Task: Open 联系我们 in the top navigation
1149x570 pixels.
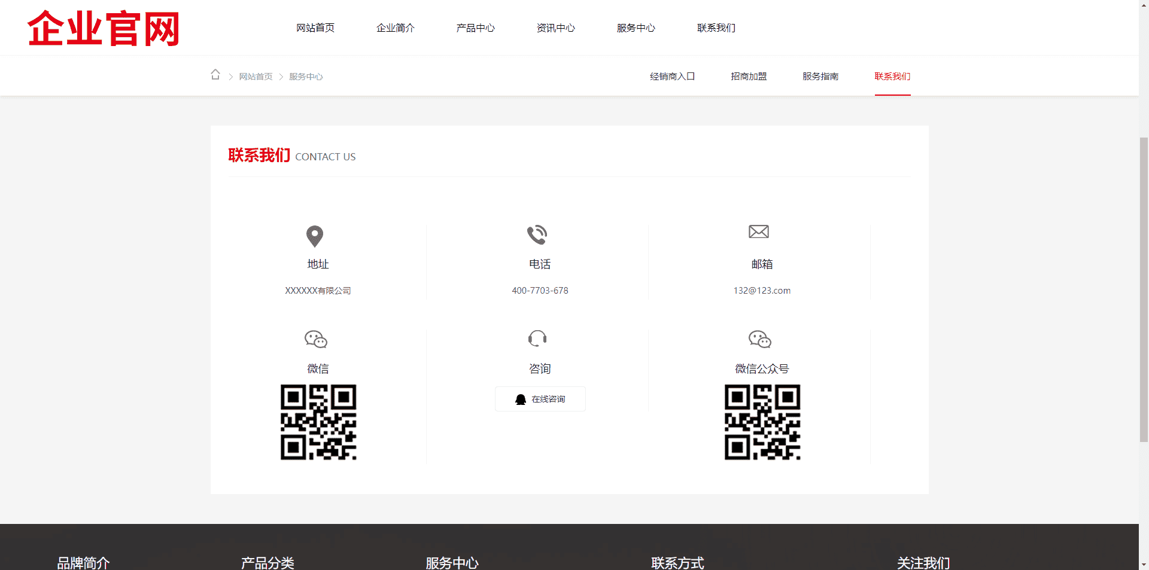Action: 716,28
